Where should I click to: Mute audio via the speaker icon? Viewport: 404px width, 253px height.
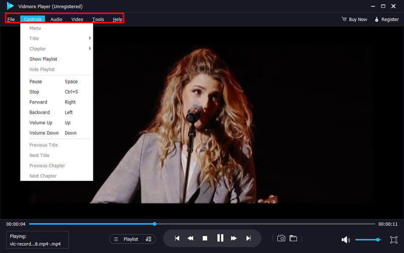[x=346, y=239]
